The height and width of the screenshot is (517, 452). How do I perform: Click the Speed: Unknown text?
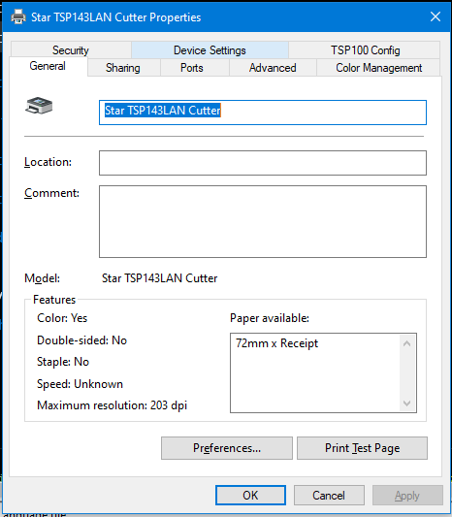pos(80,384)
